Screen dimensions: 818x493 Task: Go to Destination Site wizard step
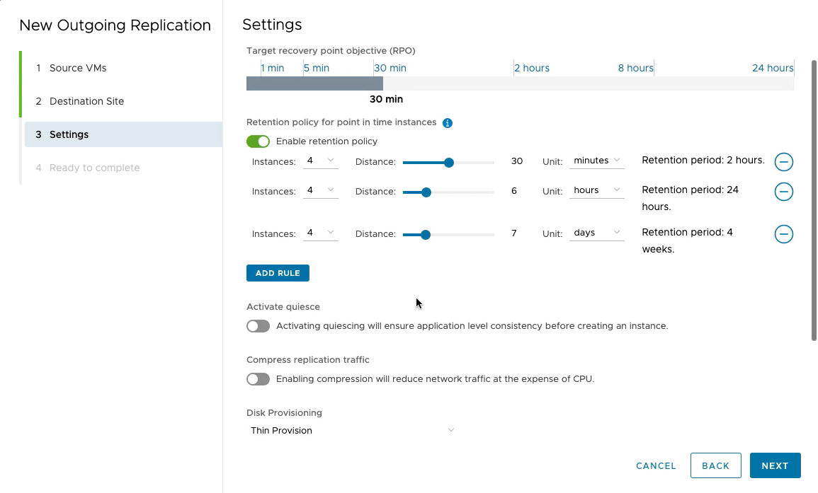point(86,101)
